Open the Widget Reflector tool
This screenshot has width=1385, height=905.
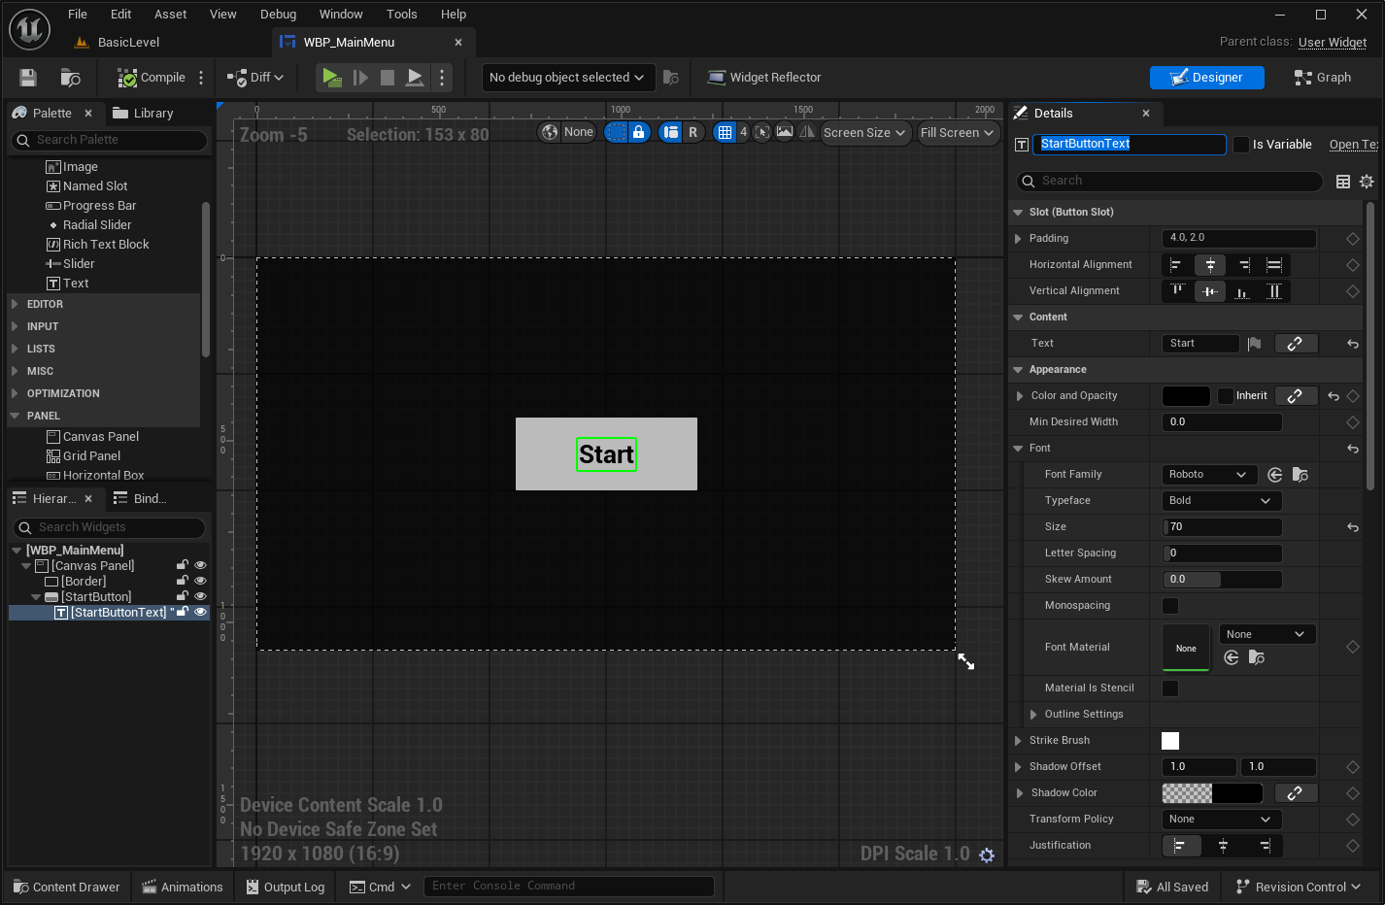tap(764, 78)
